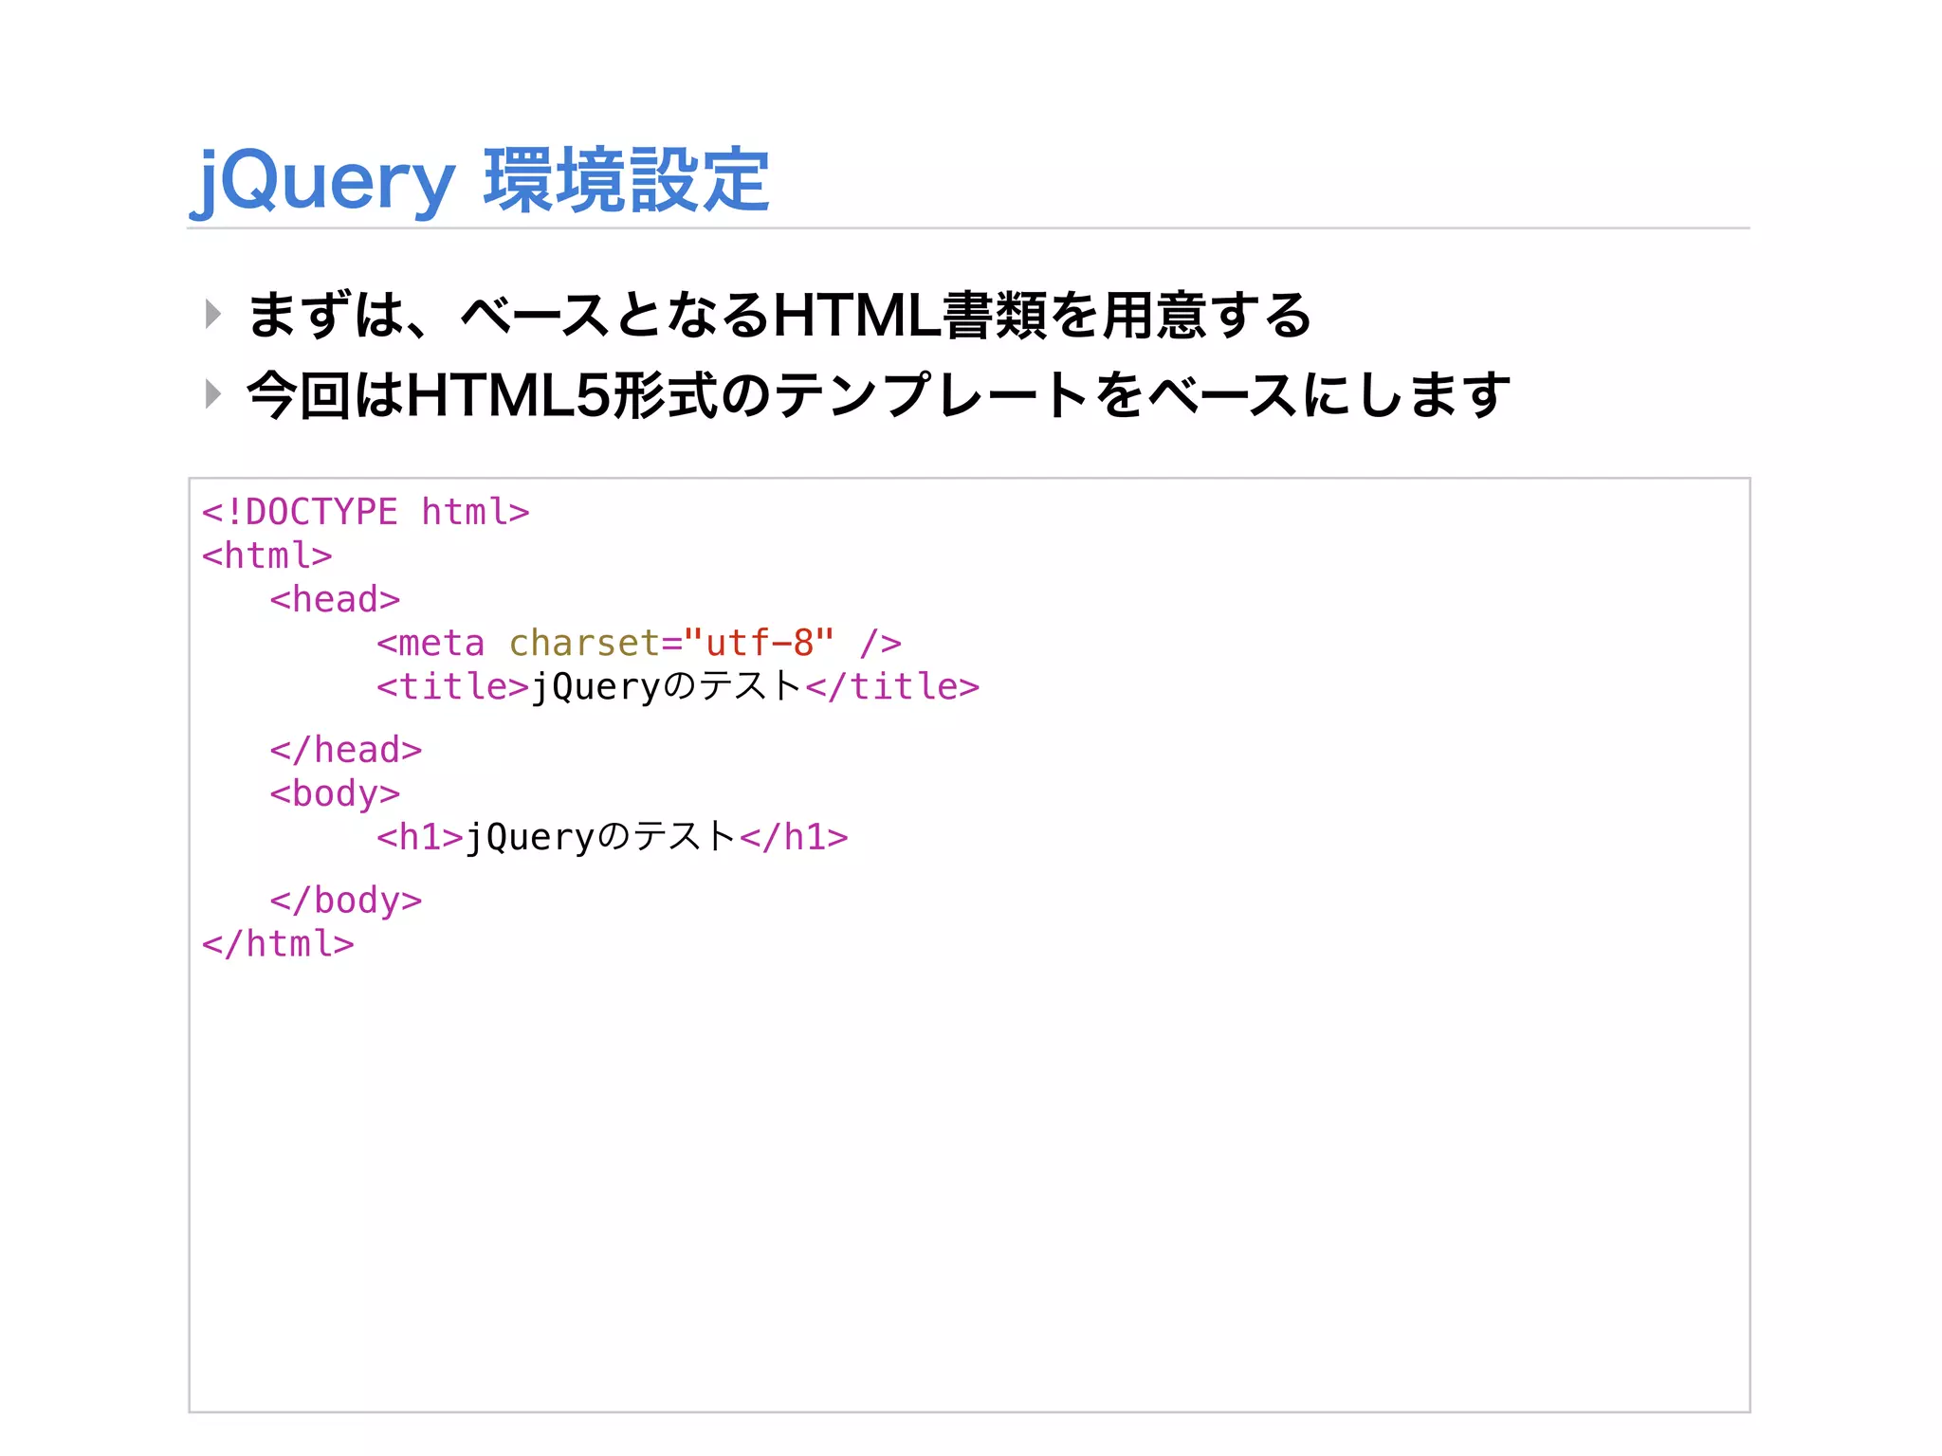
Task: Click the opening '<html>' tag line
Action: (267, 556)
